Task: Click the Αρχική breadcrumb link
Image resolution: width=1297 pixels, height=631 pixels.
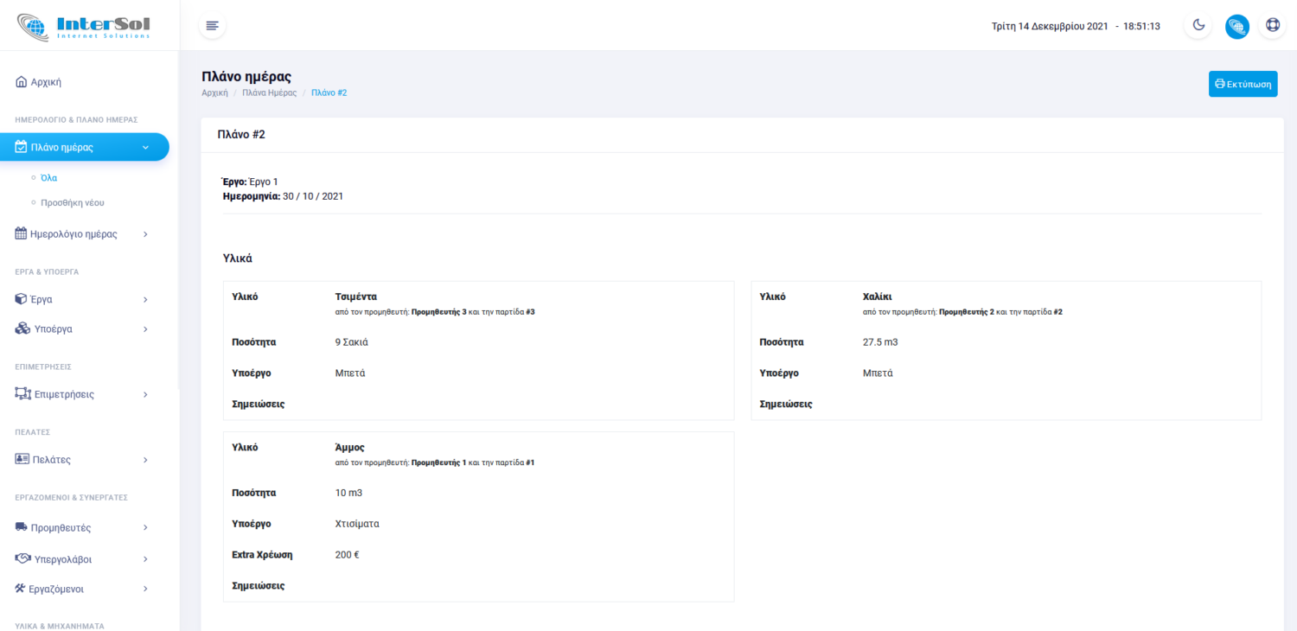Action: click(x=214, y=92)
